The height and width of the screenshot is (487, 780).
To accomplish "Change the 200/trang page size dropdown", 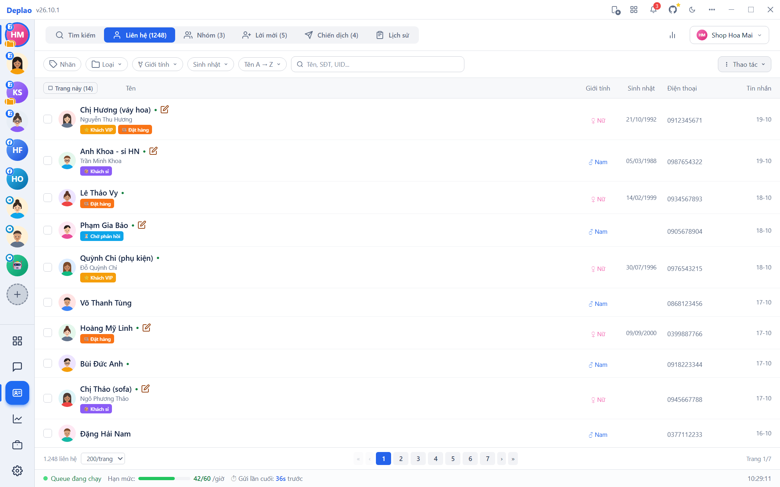I will (x=103, y=459).
